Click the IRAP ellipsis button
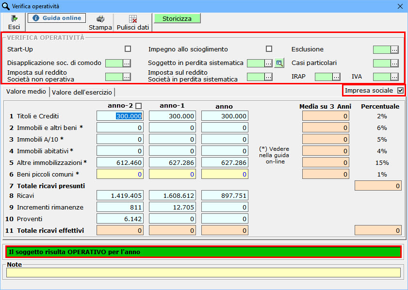The width and height of the screenshot is (408, 290). click(336, 77)
